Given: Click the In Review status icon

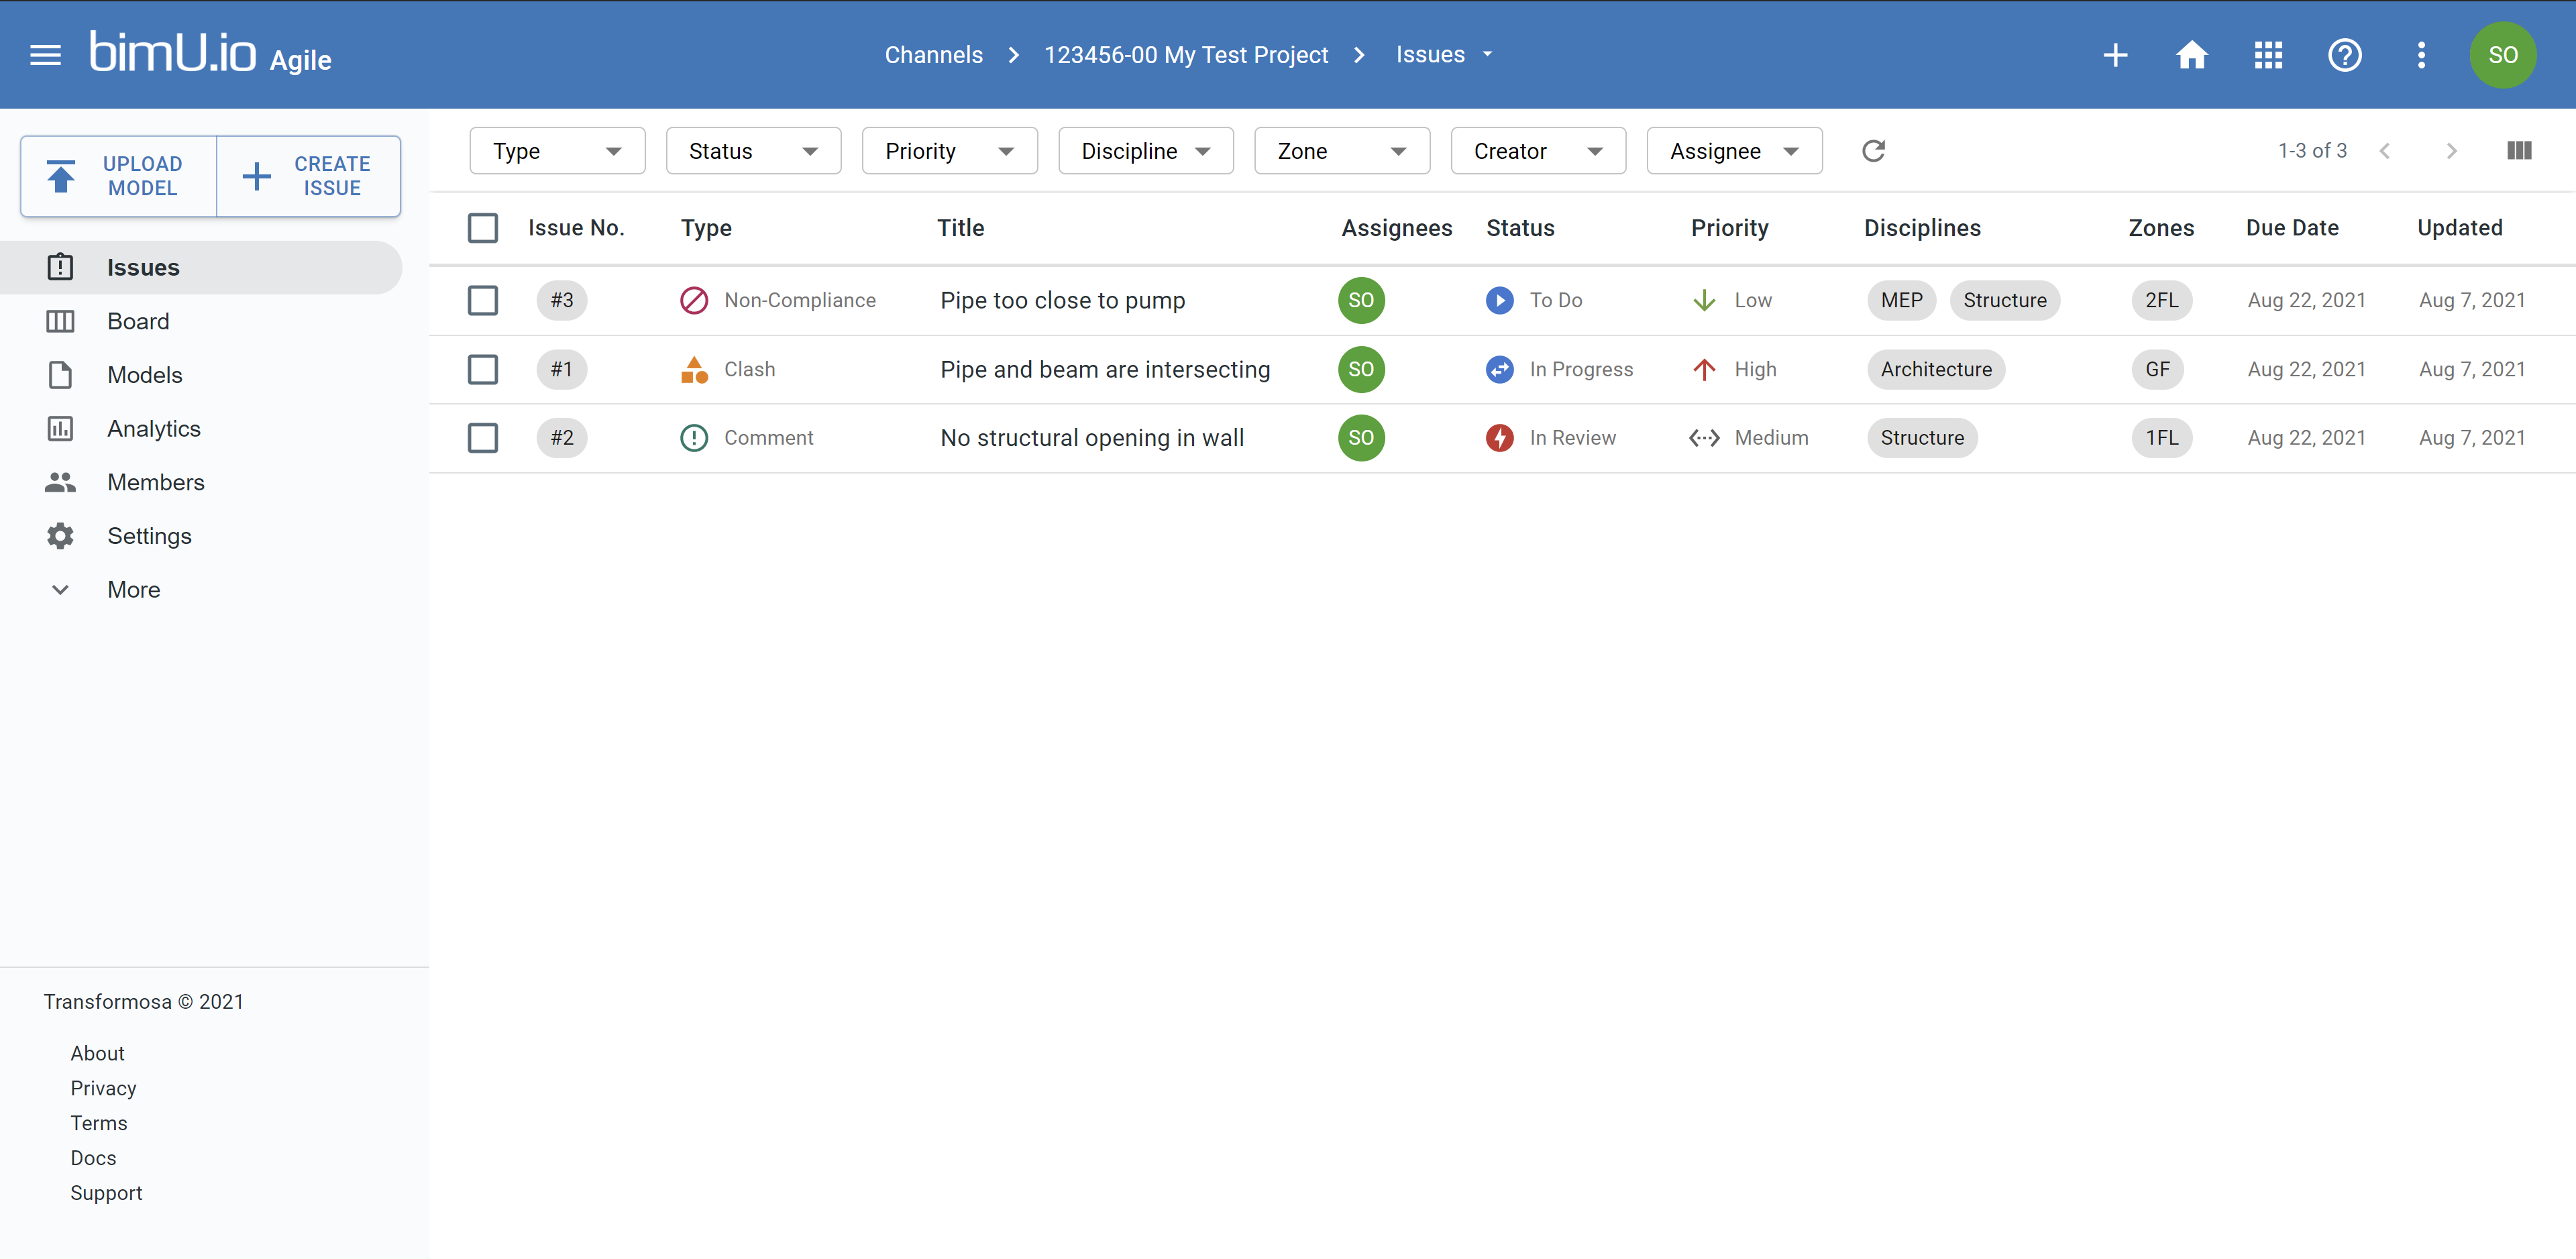Looking at the screenshot, I should click(x=1499, y=438).
